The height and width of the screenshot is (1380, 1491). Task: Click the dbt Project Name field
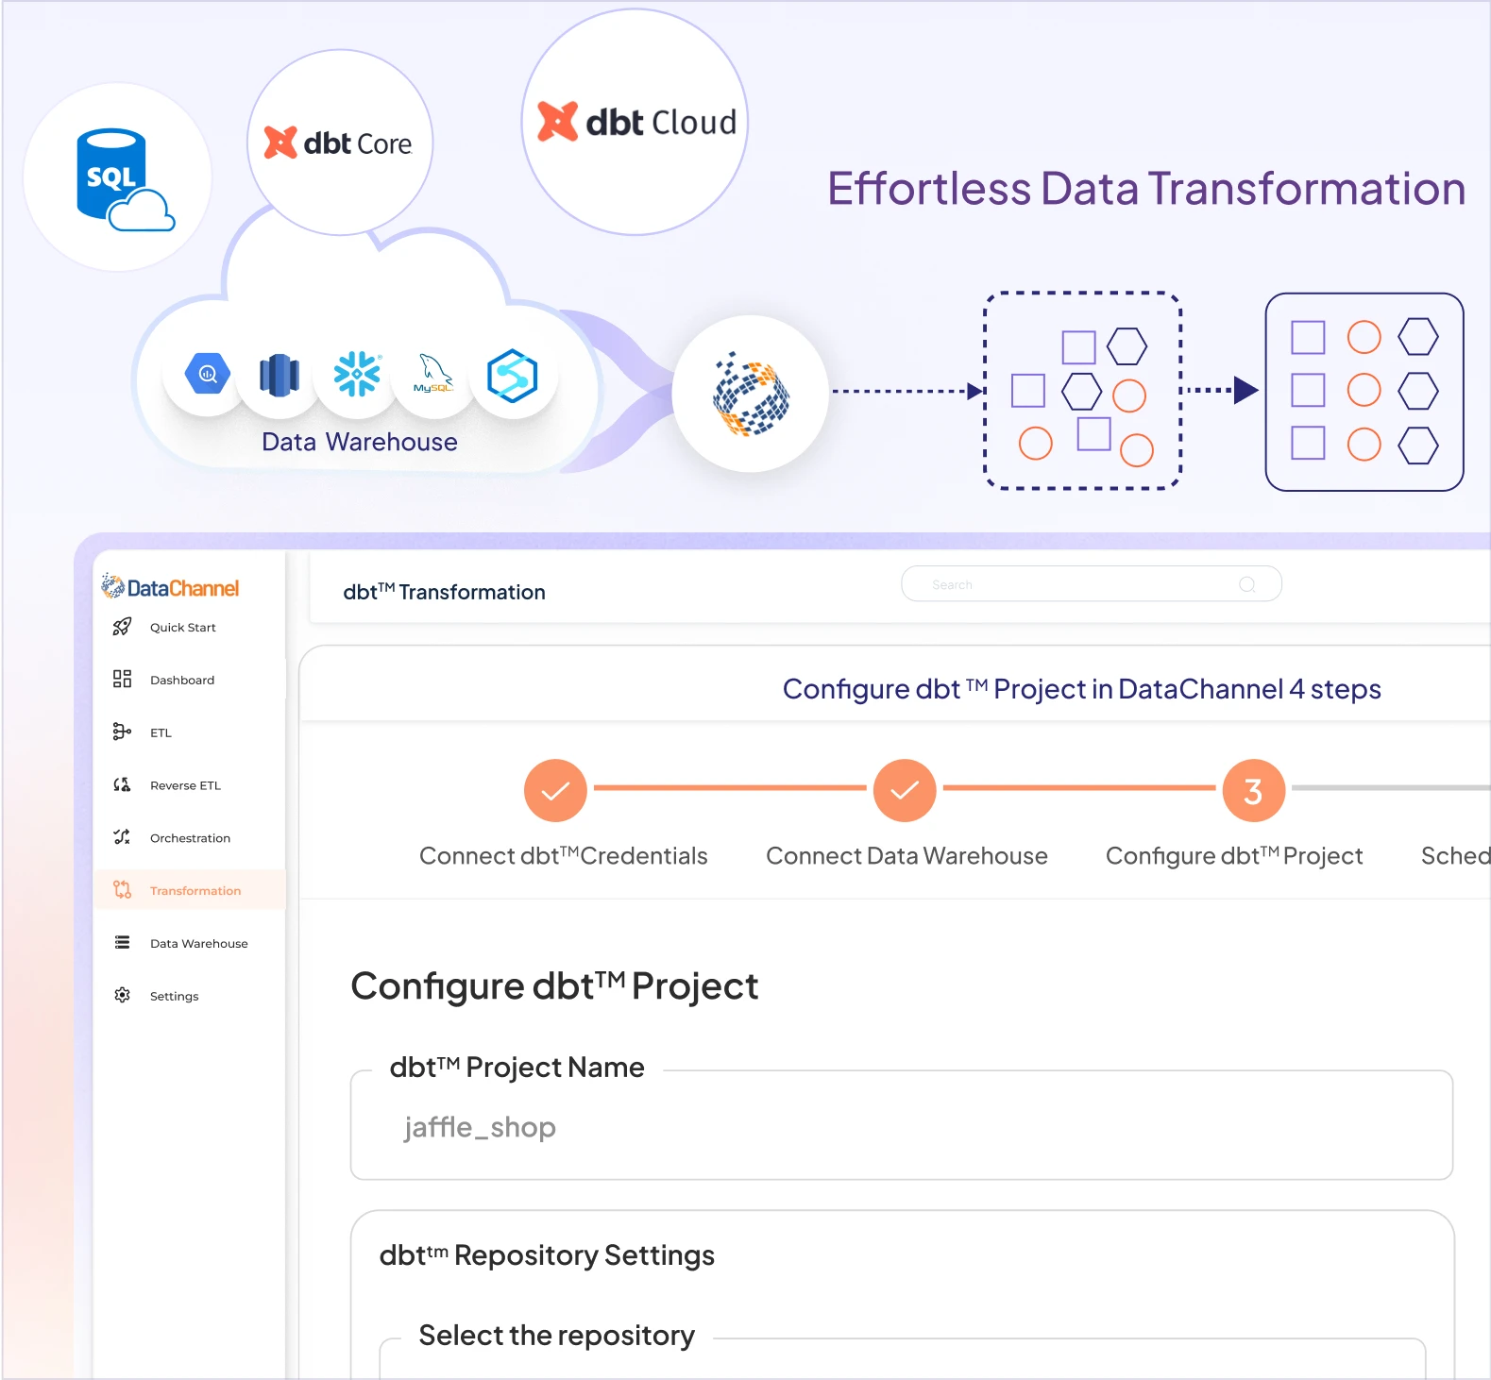tap(902, 1125)
